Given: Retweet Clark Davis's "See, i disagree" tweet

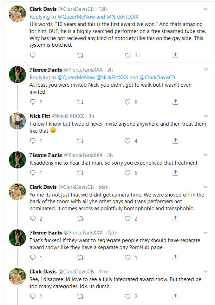Looking at the screenshot, I should [80, 296].
